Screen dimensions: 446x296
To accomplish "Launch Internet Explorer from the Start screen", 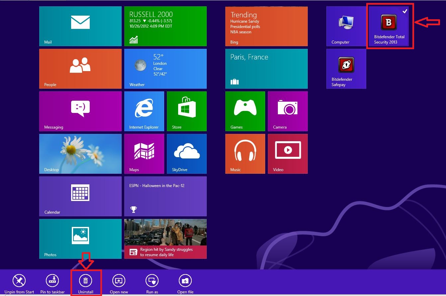I will [144, 111].
